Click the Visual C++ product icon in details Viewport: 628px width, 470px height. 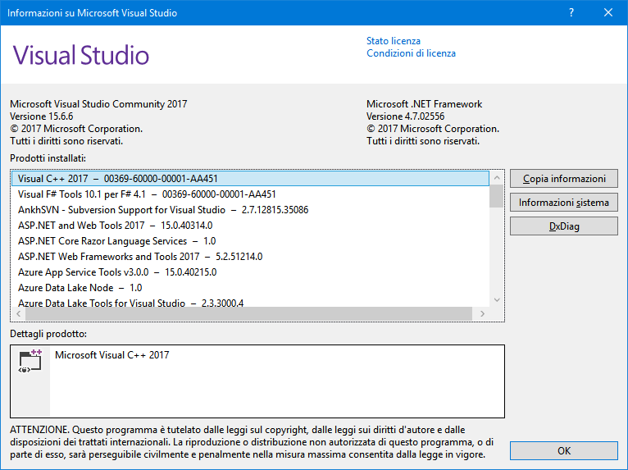pos(30,363)
